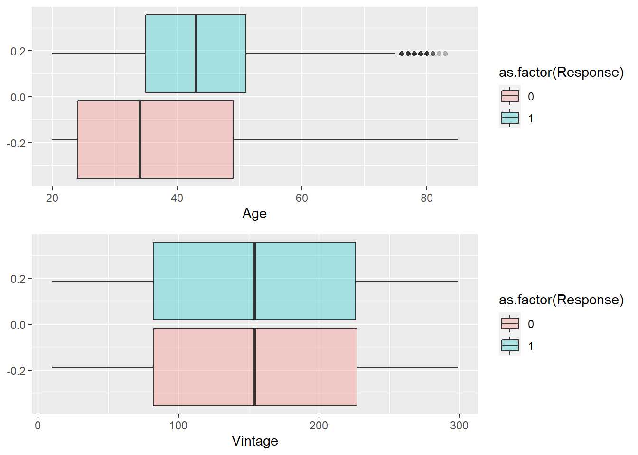Click the Age plot legend swatch for 1

pos(510,118)
